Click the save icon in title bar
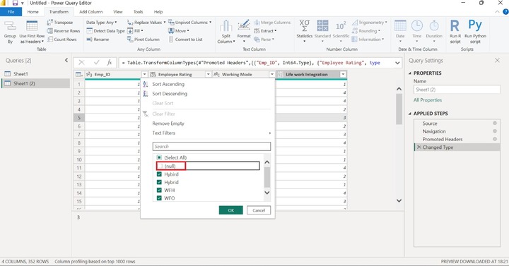The image size is (509, 266). 15,3
